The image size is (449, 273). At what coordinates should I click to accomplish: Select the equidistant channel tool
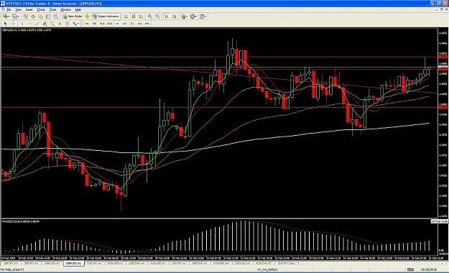(45, 24)
